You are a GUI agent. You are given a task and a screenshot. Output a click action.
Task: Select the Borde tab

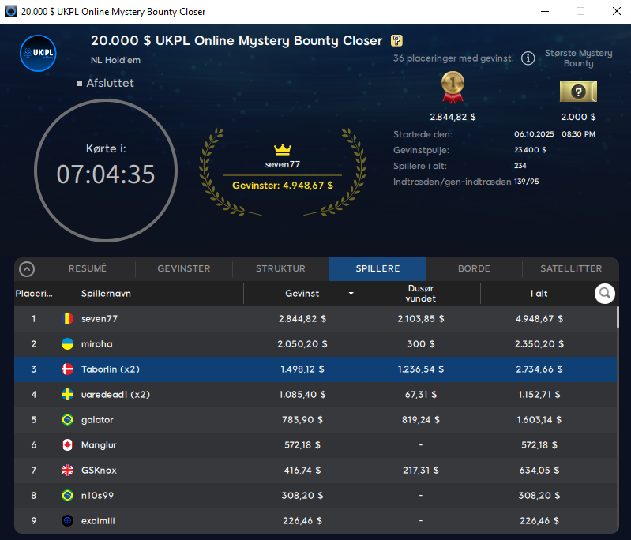coord(474,269)
